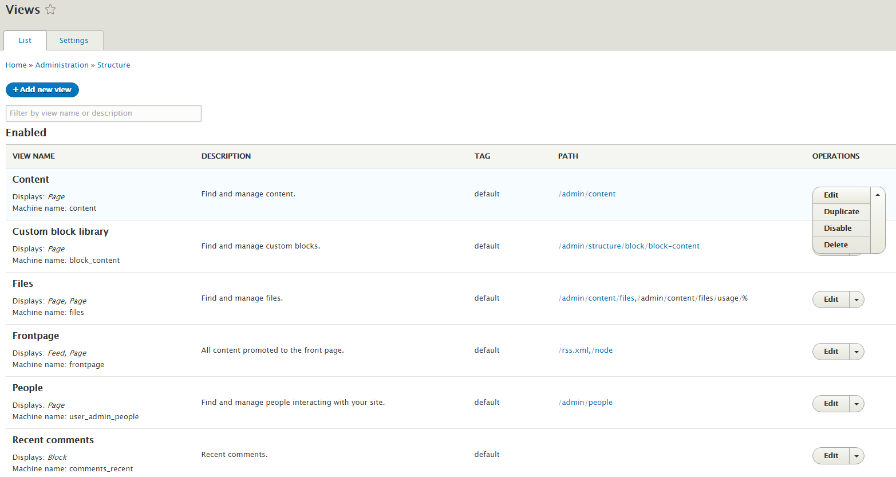Click Edit in the Content operations menu

(x=831, y=195)
